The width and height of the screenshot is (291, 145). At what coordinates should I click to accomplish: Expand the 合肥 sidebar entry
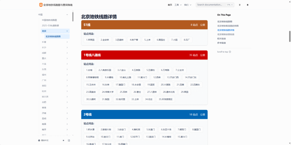click(67, 102)
